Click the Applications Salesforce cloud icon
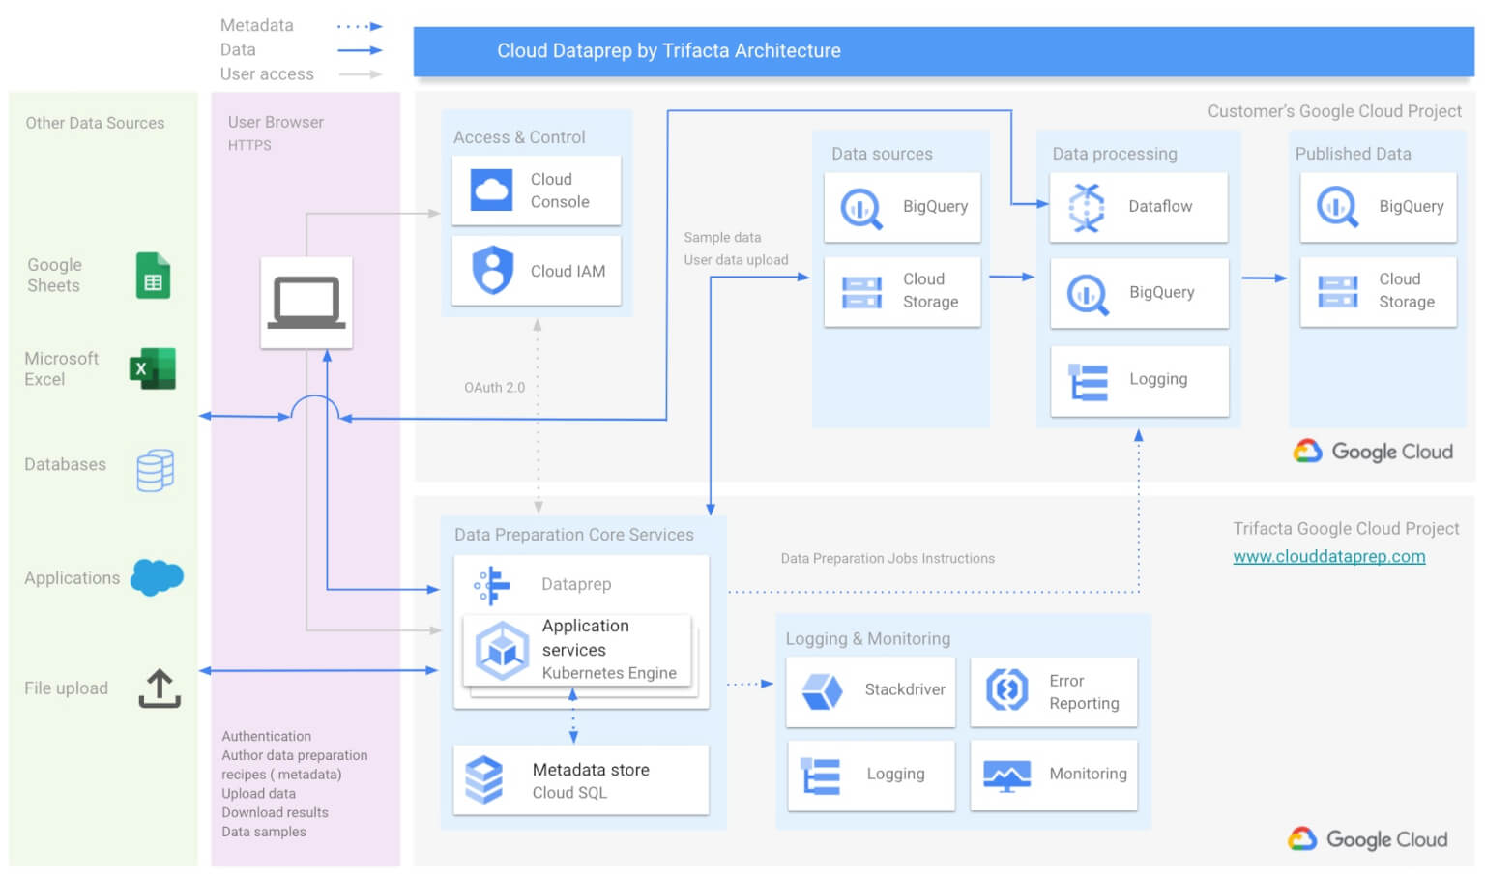Viewport: 1485px width, 878px height. tap(157, 577)
